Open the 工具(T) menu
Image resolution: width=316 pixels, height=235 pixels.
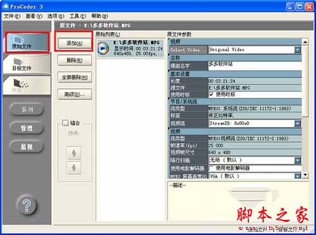point(78,16)
